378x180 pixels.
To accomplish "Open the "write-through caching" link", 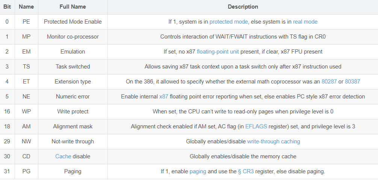I will [x=274, y=141].
